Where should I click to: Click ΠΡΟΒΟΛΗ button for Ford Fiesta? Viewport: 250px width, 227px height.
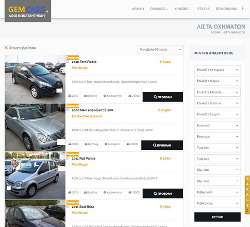click(x=163, y=97)
